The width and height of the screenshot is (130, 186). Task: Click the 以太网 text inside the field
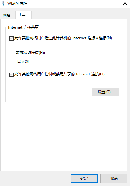pyautogui.click(x=23, y=62)
